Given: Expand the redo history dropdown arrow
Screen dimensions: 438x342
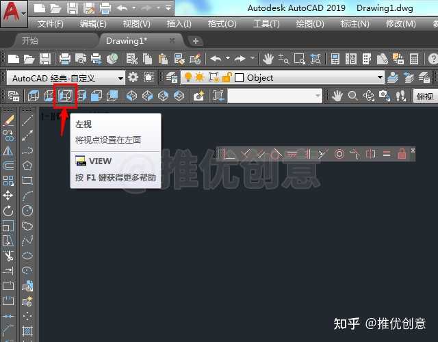Looking at the screenshot, I should tap(253, 59).
